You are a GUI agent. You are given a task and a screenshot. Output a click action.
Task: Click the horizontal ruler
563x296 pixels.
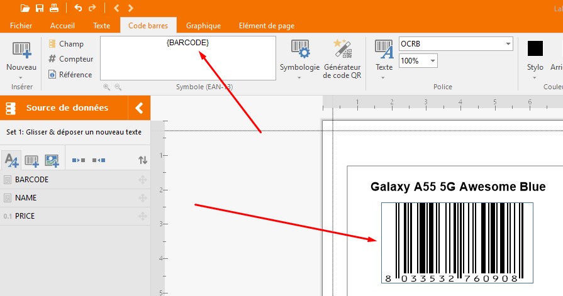[x=442, y=102]
